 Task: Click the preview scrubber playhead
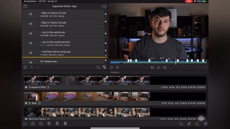176,62
